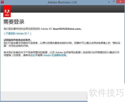Click the dark gray header banner

pyautogui.click(x=67, y=9)
